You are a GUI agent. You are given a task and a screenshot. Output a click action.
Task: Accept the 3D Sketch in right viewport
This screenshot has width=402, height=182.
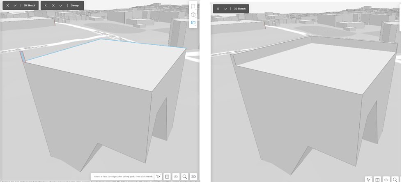tap(225, 9)
